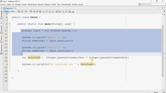Switch to History view

click(x=13, y=11)
